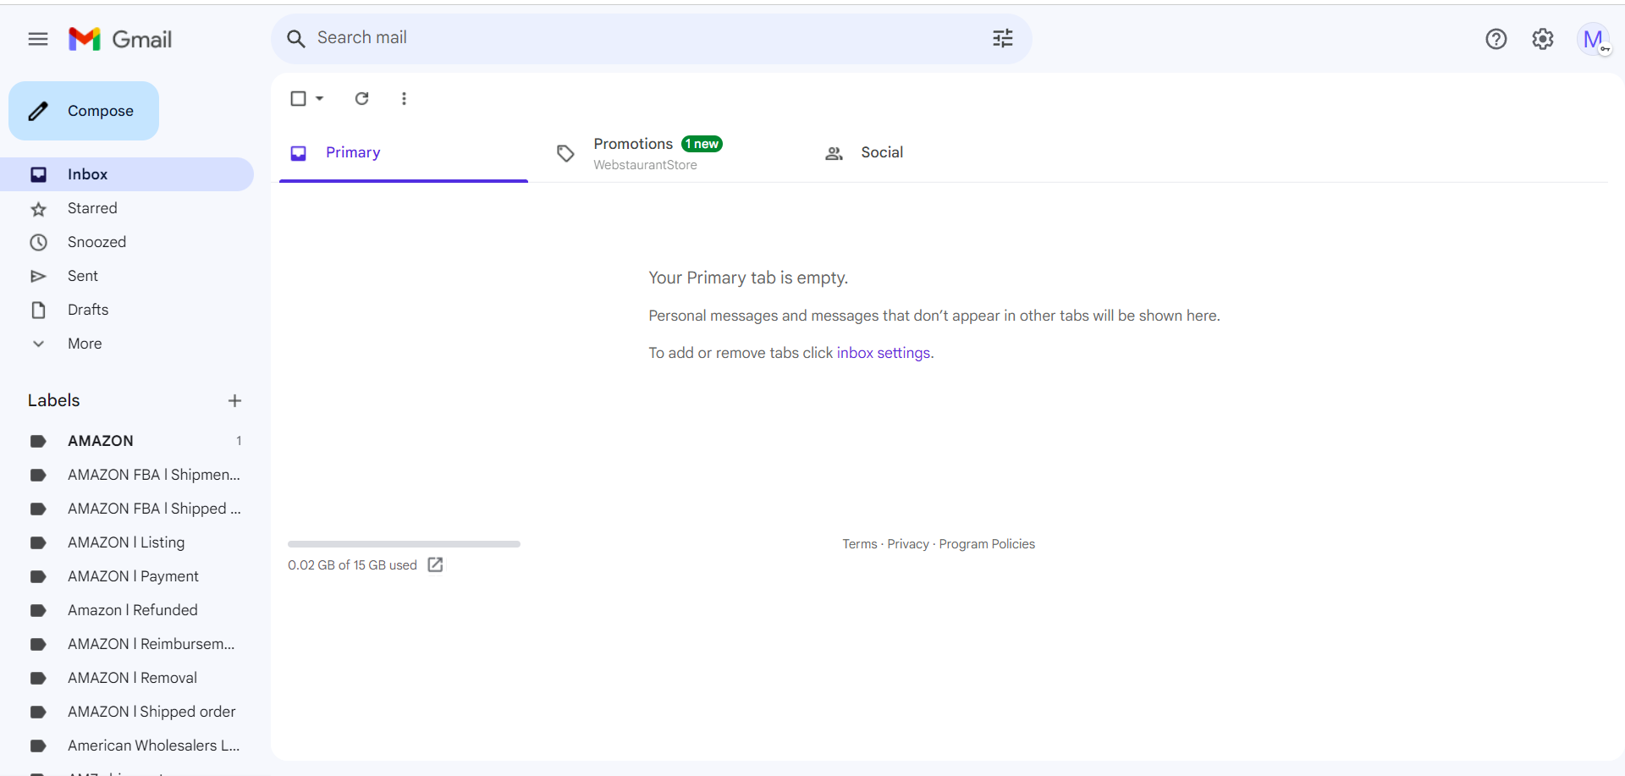
Task: Click the Gmail logo
Action: [x=120, y=39]
